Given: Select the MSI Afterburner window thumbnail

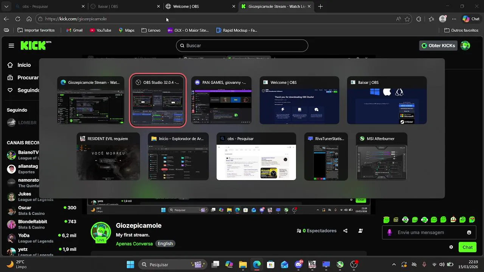Looking at the screenshot, I should pos(382,156).
